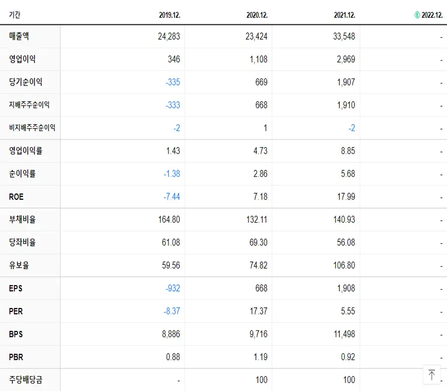The image size is (447, 391).
Task: Click the 영업이익 row label
Action: pos(22,59)
